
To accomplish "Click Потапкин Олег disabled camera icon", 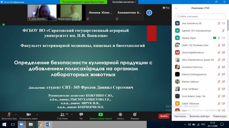I will (x=223, y=45).
